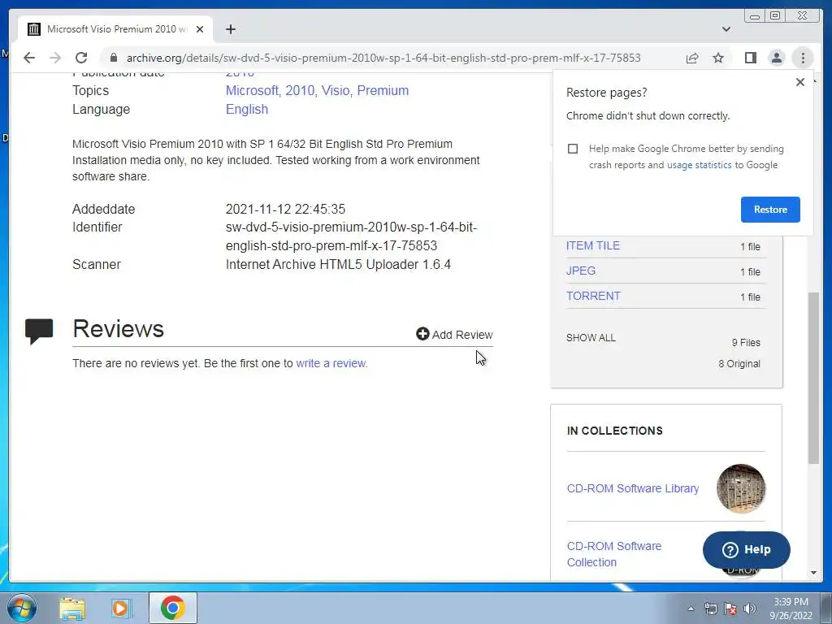Open Chrome side panel
The image size is (832, 624).
pyautogui.click(x=750, y=58)
